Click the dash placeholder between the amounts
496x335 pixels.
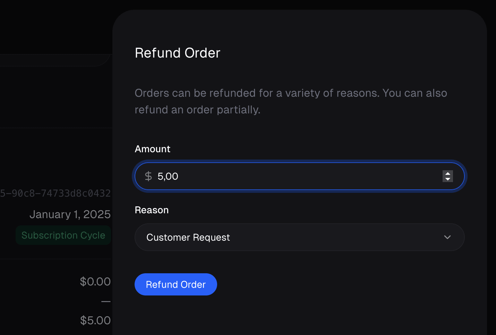pos(106,302)
